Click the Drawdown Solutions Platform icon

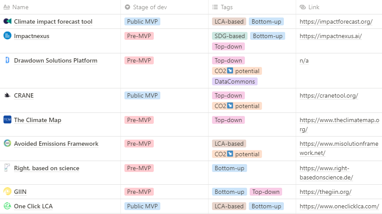[7, 60]
